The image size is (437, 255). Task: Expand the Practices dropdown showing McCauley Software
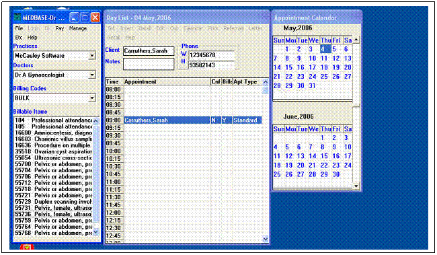pos(92,56)
